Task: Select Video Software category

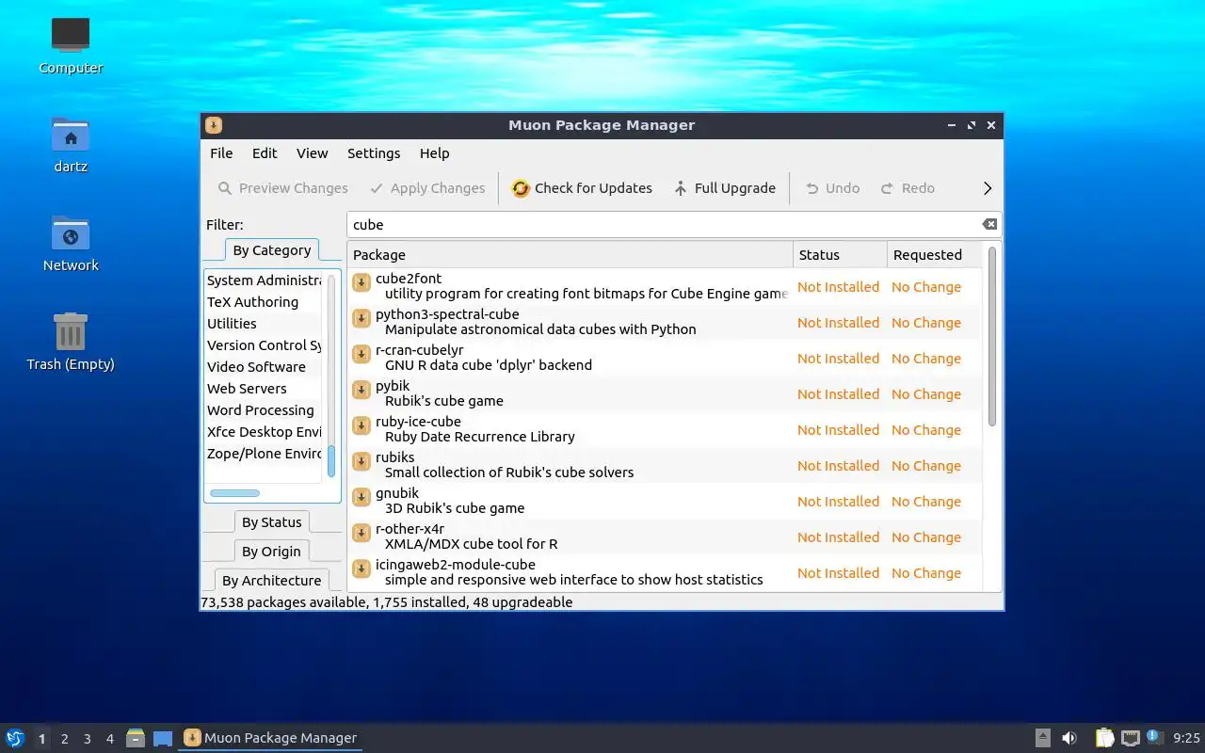Action: click(265, 367)
